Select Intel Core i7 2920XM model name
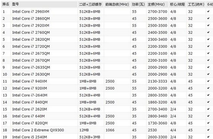The image size is (213, 139). click(31, 26)
